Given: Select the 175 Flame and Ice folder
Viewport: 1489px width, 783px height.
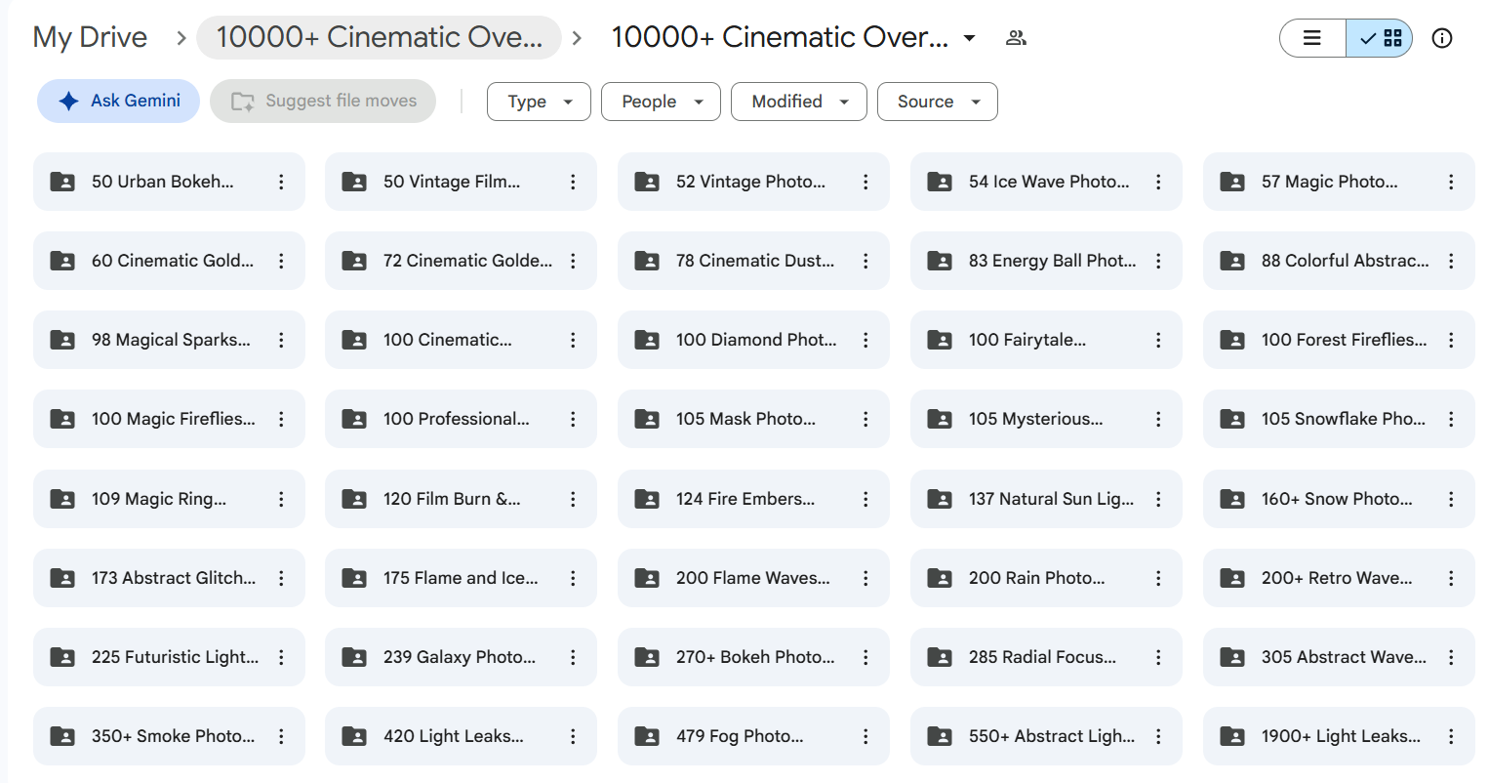Looking at the screenshot, I should (x=461, y=578).
